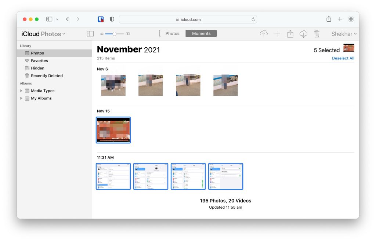Click the 215 Items count text
The image size is (376, 241).
pos(106,58)
